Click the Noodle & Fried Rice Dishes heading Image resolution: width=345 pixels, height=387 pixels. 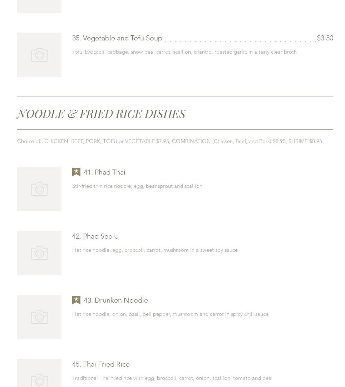coord(101,114)
